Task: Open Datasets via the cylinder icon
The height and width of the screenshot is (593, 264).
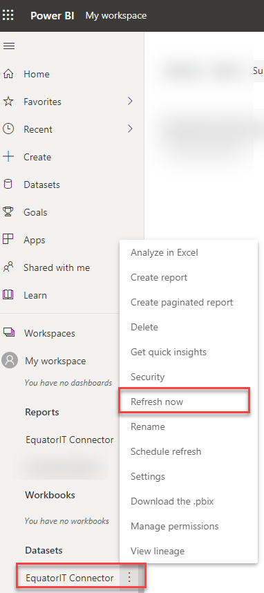Action: (8, 185)
